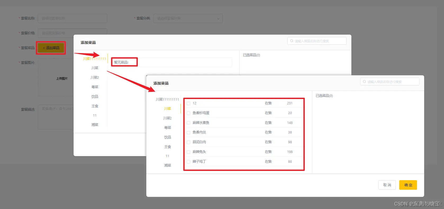This screenshot has height=209, width=444.
Task: Select 川菜 category in back dialog
Action: point(95,68)
